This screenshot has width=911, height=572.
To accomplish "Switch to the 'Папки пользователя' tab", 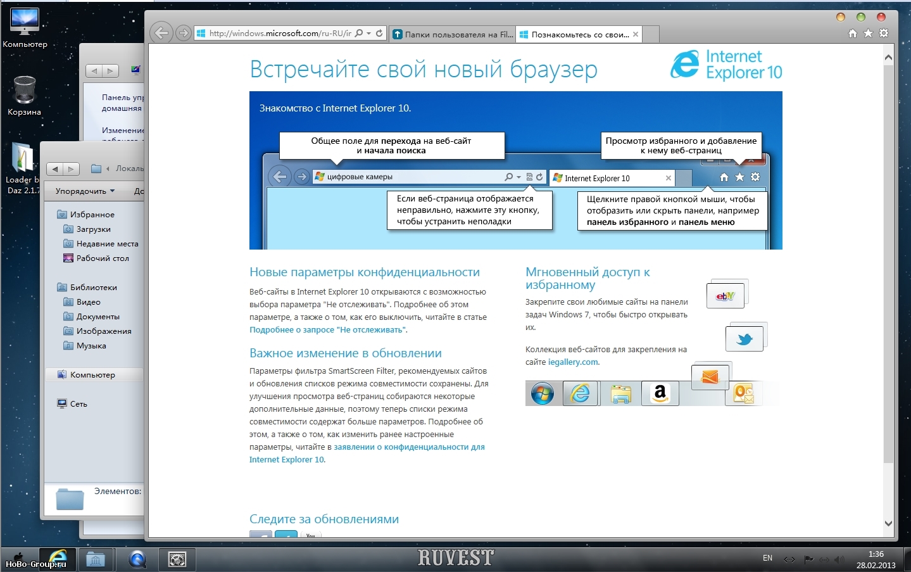I will click(x=452, y=34).
